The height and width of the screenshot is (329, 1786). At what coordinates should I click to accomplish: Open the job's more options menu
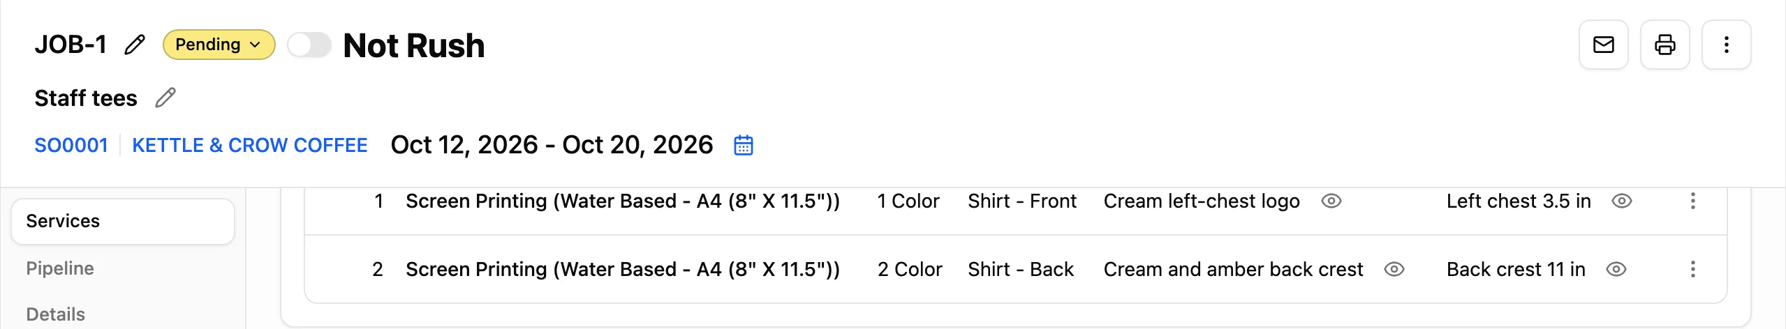point(1727,45)
